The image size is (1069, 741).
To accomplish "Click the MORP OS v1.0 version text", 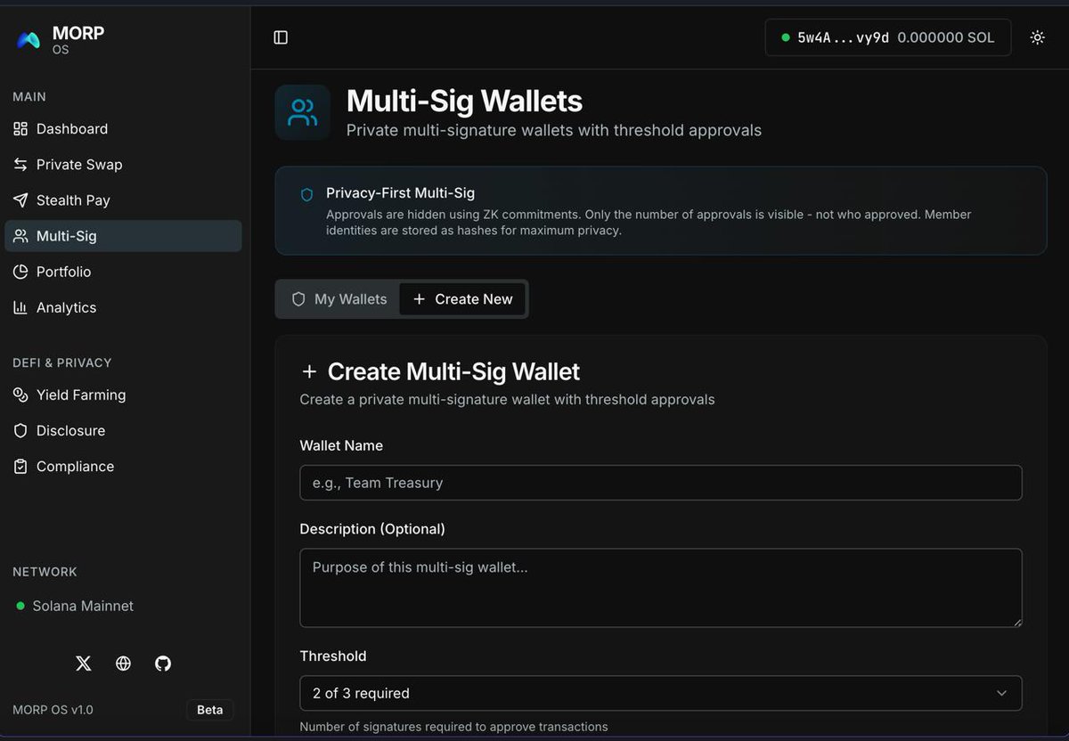I will pyautogui.click(x=53, y=710).
